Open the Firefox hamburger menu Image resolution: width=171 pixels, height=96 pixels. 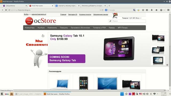(x=168, y=10)
